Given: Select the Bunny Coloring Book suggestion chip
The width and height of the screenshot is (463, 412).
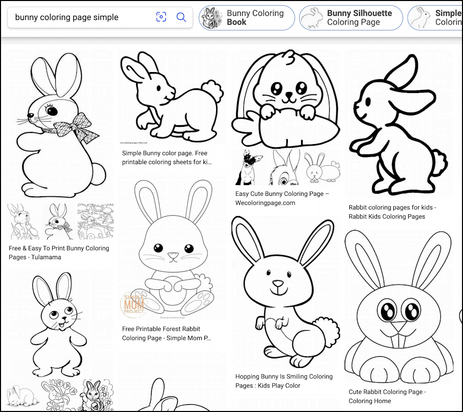Looking at the screenshot, I should (x=247, y=18).
